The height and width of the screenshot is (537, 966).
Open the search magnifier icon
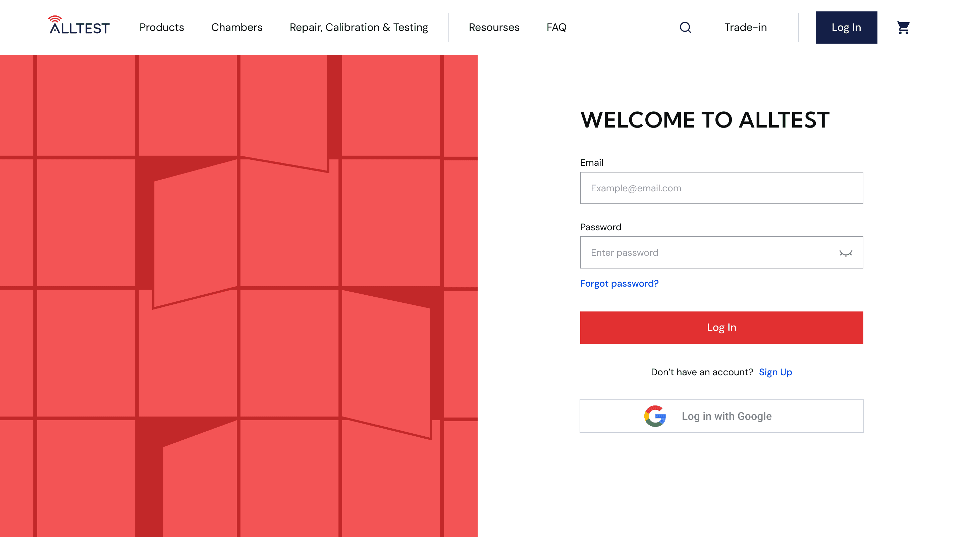tap(685, 28)
